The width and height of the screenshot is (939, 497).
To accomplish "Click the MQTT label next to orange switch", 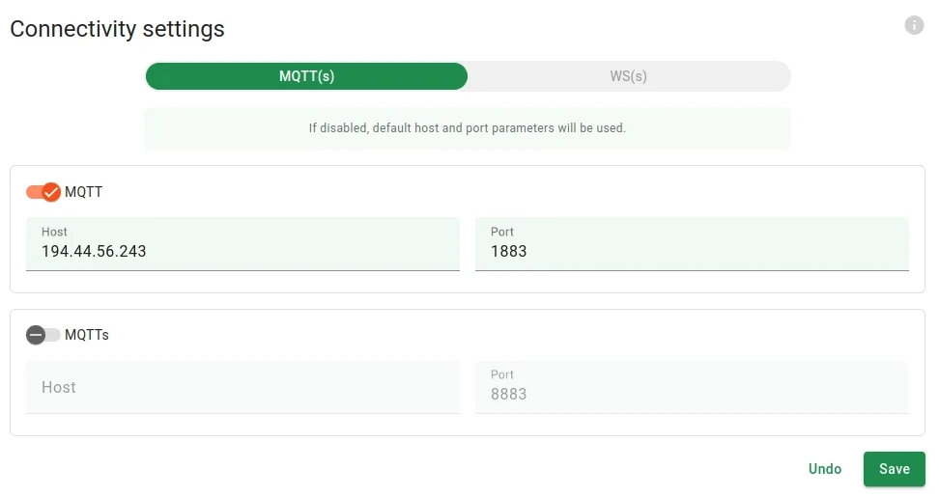I will [x=84, y=192].
